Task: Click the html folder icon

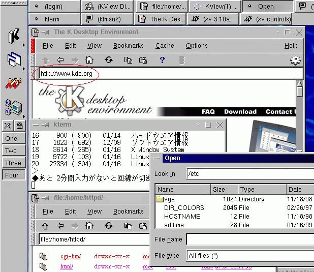Action: (x=43, y=266)
